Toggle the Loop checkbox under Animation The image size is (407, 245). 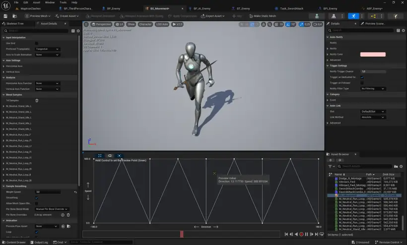(x=36, y=232)
